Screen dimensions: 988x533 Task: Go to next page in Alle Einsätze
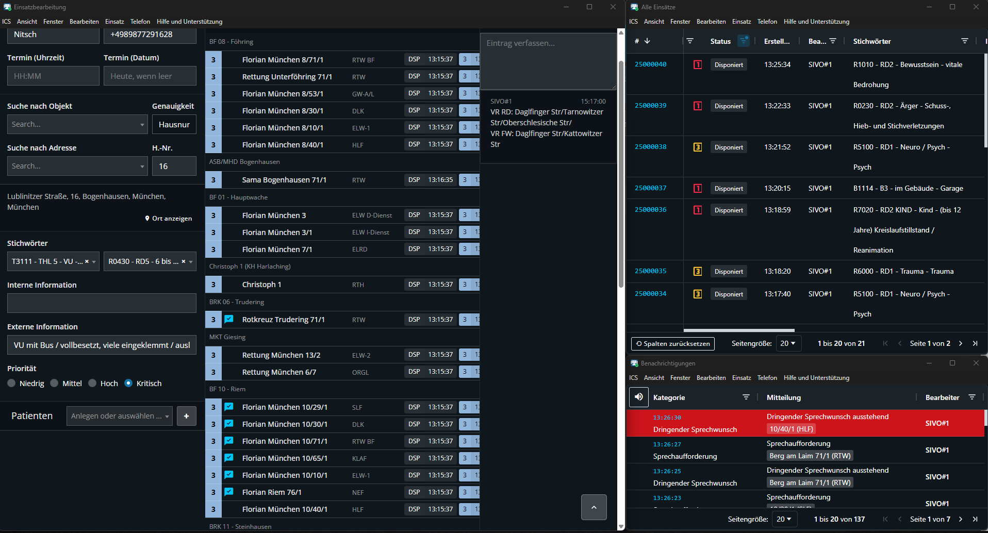960,343
